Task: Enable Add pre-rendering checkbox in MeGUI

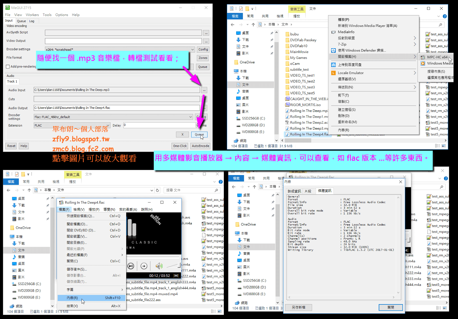Action: [x=8, y=67]
